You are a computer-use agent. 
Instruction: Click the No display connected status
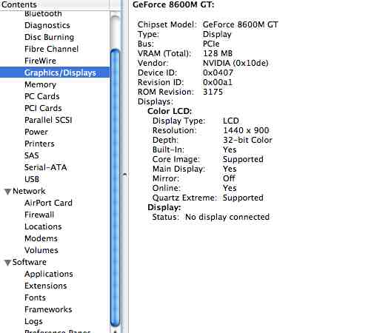click(x=227, y=217)
